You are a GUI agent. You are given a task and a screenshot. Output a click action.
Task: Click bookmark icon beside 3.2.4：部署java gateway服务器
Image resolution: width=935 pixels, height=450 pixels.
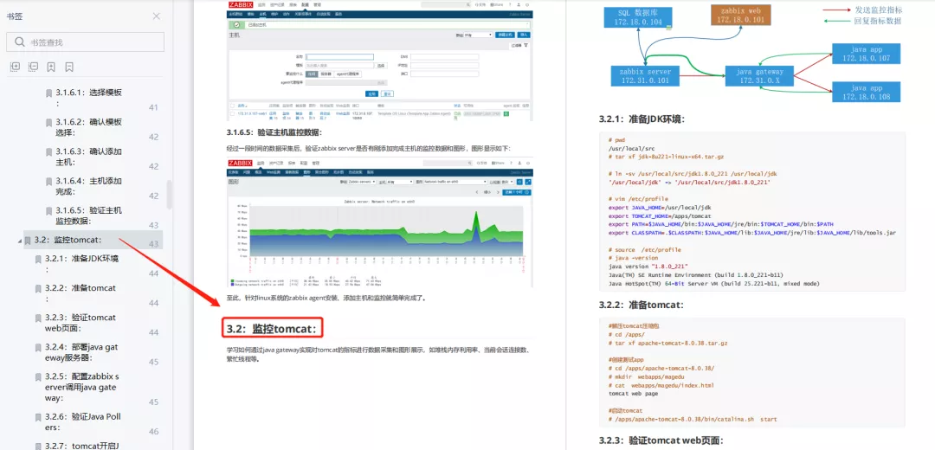38,347
